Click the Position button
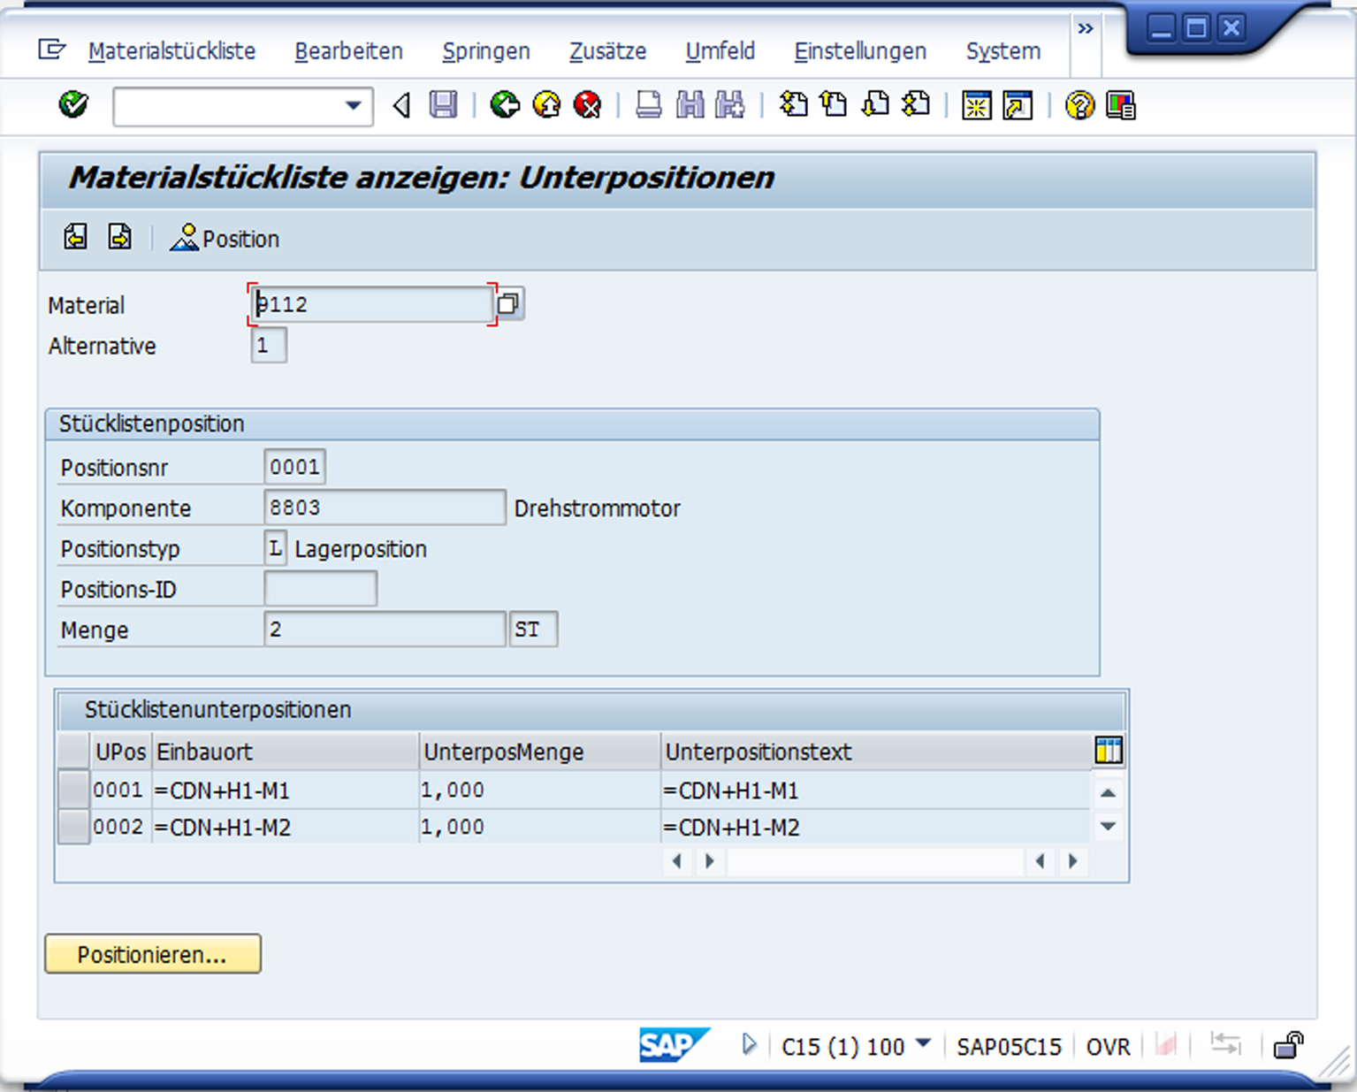 pyautogui.click(x=225, y=239)
